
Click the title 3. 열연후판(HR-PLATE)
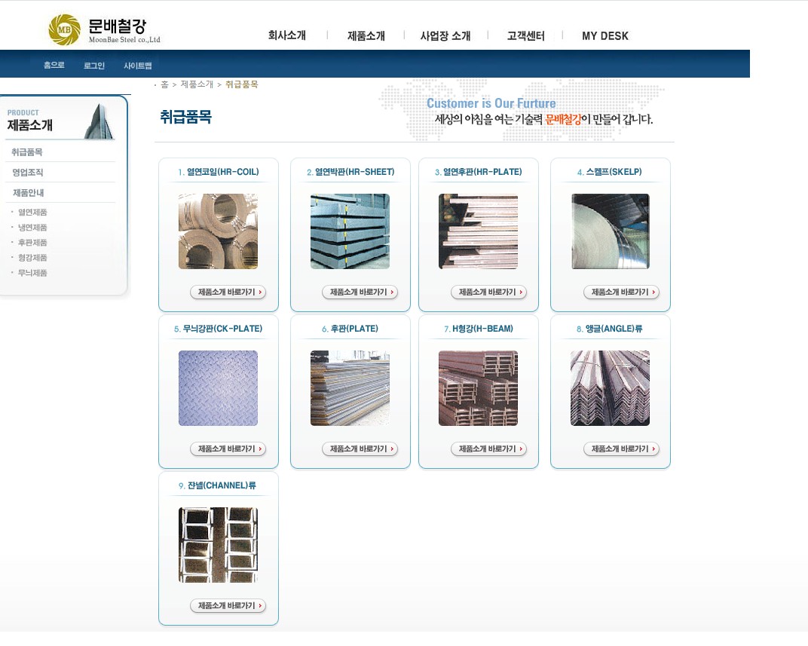tap(478, 172)
